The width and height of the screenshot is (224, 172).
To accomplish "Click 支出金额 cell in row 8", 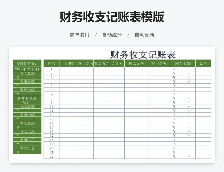I will 159,98.
